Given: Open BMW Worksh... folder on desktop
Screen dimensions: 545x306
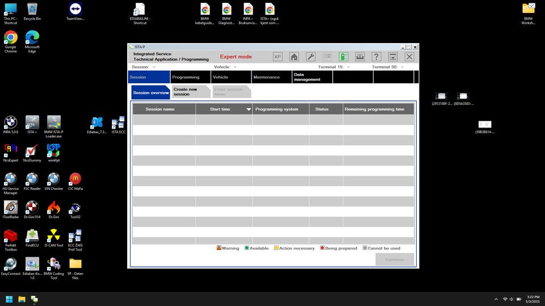Looking at the screenshot, I should [529, 14].
